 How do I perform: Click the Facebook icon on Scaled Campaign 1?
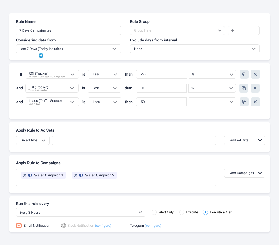(30, 175)
